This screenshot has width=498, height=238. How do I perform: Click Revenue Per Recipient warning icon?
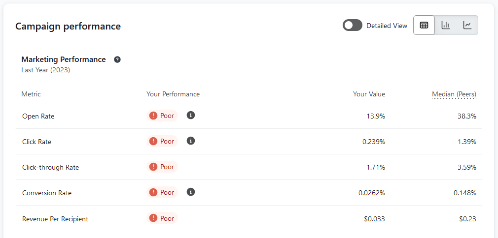(153, 218)
